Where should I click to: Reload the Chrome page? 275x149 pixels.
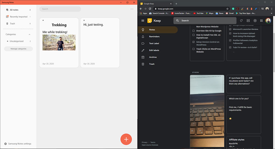click(150, 9)
